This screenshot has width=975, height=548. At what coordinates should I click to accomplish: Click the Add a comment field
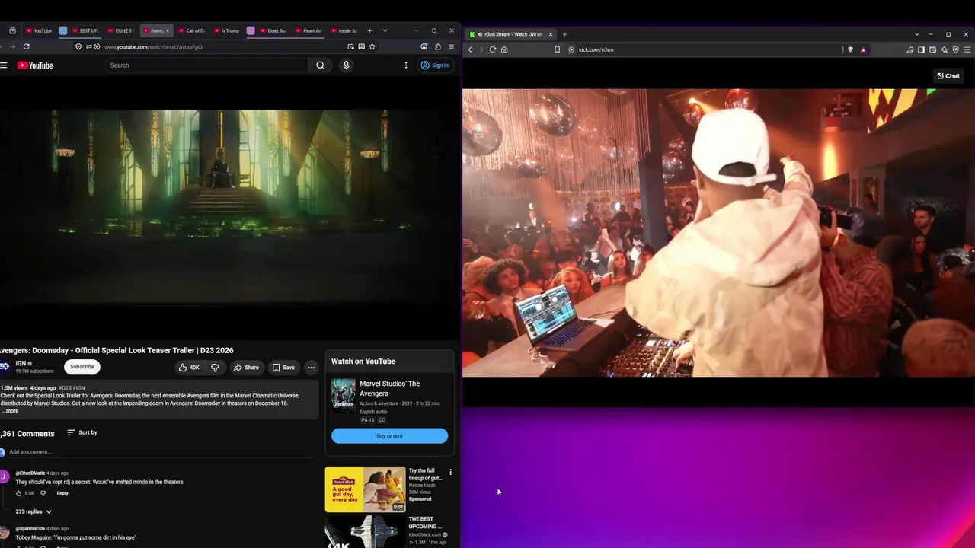point(160,452)
